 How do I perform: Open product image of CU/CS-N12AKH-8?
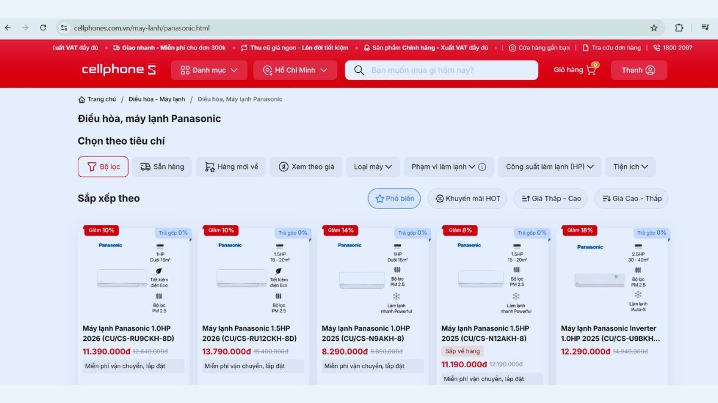tap(493, 278)
